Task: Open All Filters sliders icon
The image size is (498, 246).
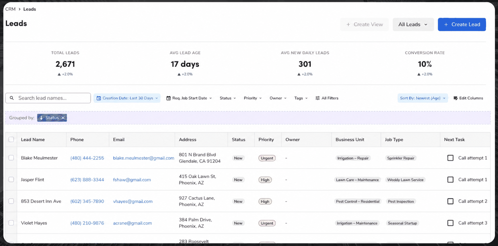Action: click(317, 98)
